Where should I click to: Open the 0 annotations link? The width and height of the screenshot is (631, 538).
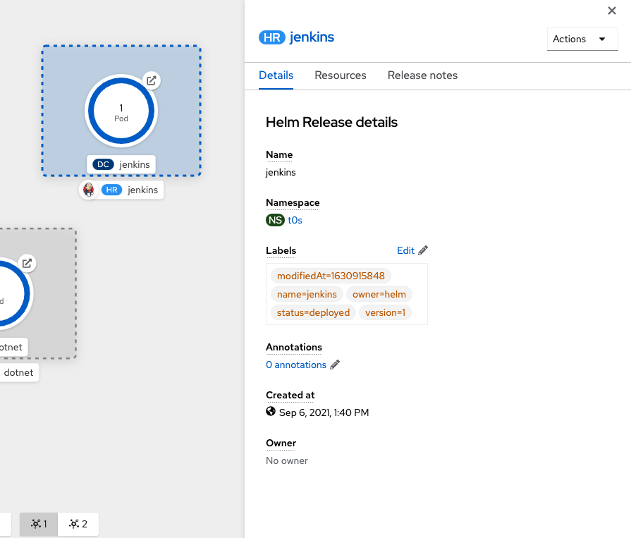pyautogui.click(x=296, y=365)
